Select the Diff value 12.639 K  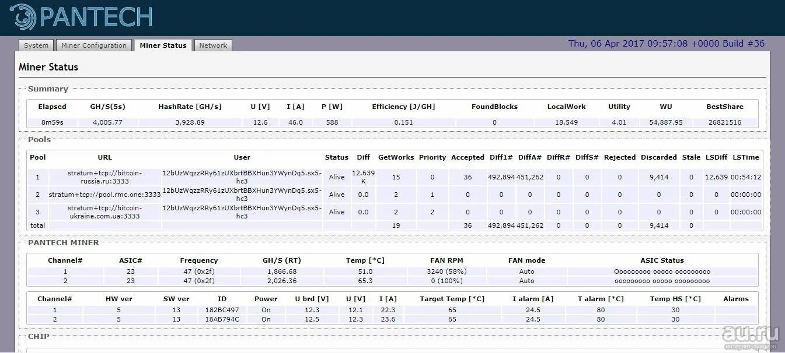(364, 177)
